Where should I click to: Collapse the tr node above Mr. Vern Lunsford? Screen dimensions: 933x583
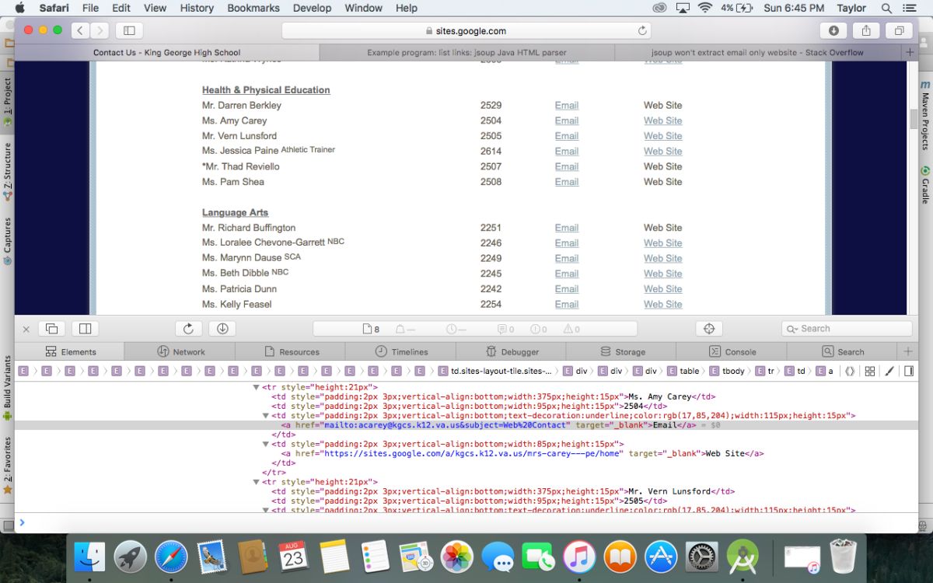pyautogui.click(x=257, y=483)
